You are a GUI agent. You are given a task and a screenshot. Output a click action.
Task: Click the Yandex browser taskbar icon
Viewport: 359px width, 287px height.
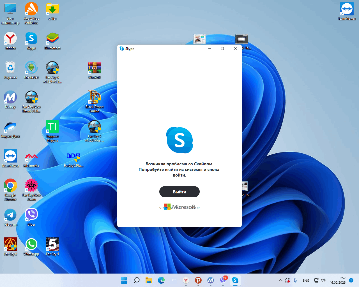coord(186,280)
